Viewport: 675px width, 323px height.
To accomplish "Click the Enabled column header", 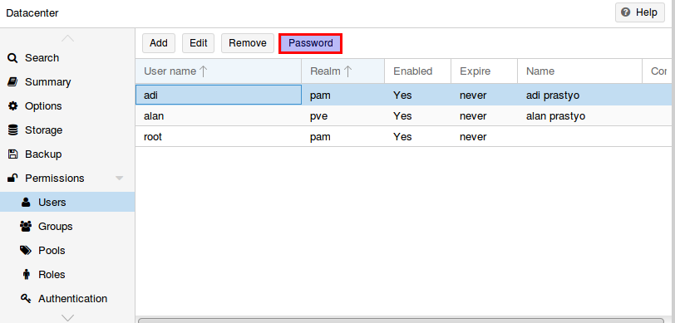I will pos(417,71).
